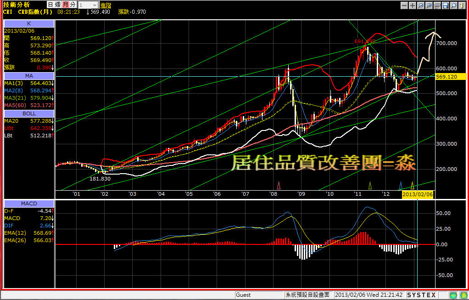Switch to minute period with 分 button
This screenshot has width=469, height=300.
[x=73, y=5]
